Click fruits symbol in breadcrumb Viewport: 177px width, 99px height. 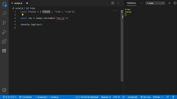(33, 8)
